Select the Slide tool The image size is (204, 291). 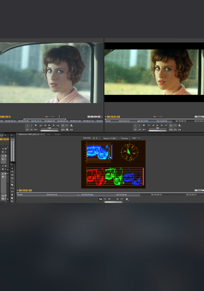(x=12, y=191)
